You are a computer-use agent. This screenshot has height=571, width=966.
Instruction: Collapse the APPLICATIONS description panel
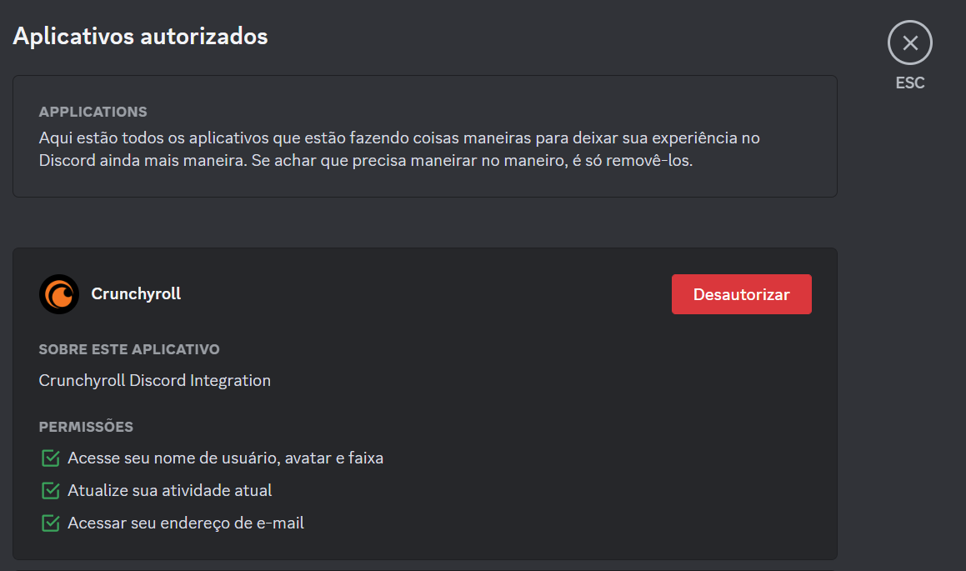point(94,112)
